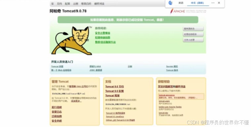Click the green Tomcat installed congratulations banner
Screen dimensions: 251x127
pos(128,20)
